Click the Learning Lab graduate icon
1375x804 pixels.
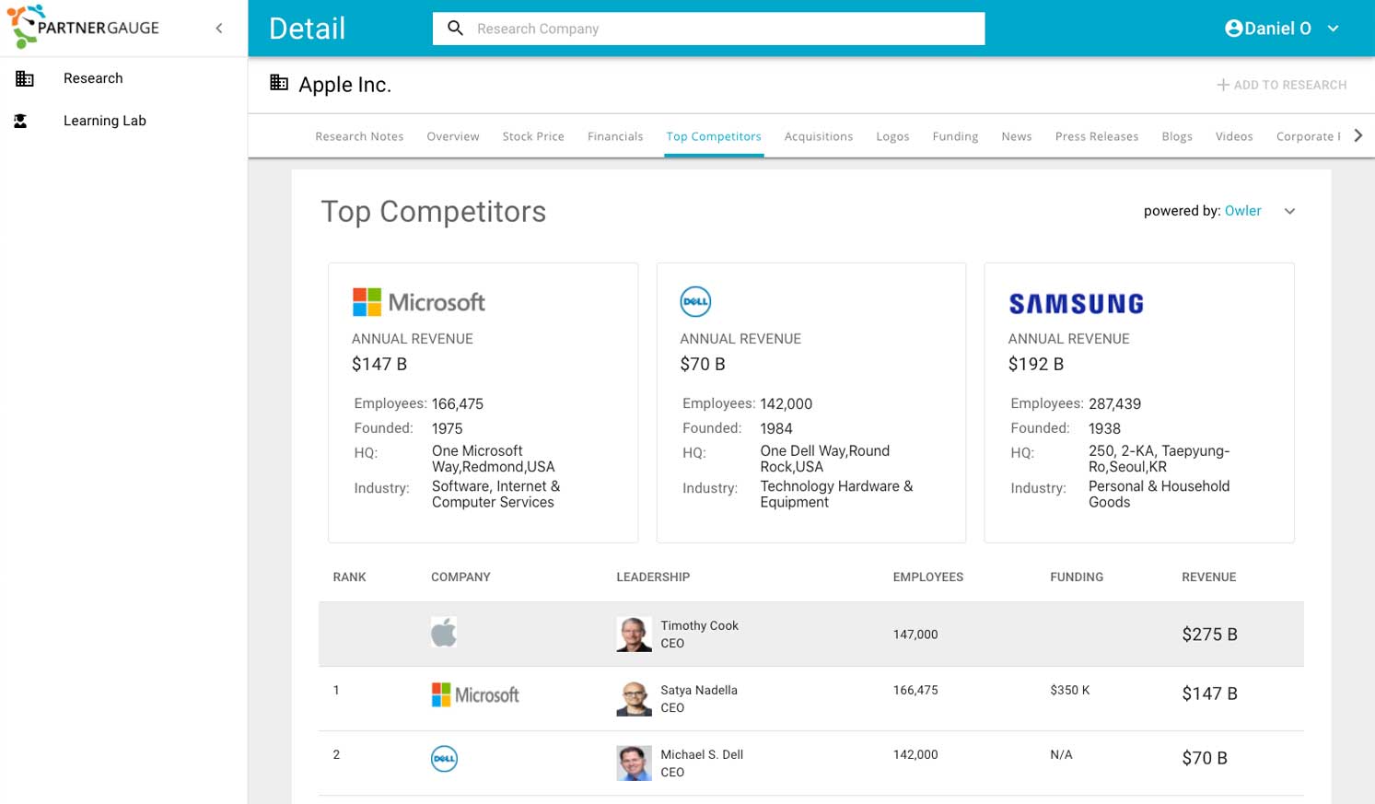(x=20, y=121)
